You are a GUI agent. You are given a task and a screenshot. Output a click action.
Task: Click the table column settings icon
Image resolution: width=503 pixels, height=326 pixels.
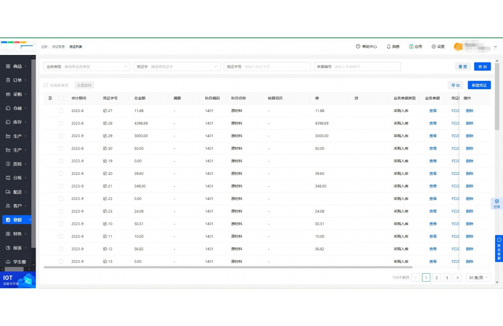click(50, 98)
